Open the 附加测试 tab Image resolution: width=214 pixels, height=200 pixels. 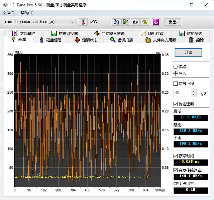click(191, 33)
